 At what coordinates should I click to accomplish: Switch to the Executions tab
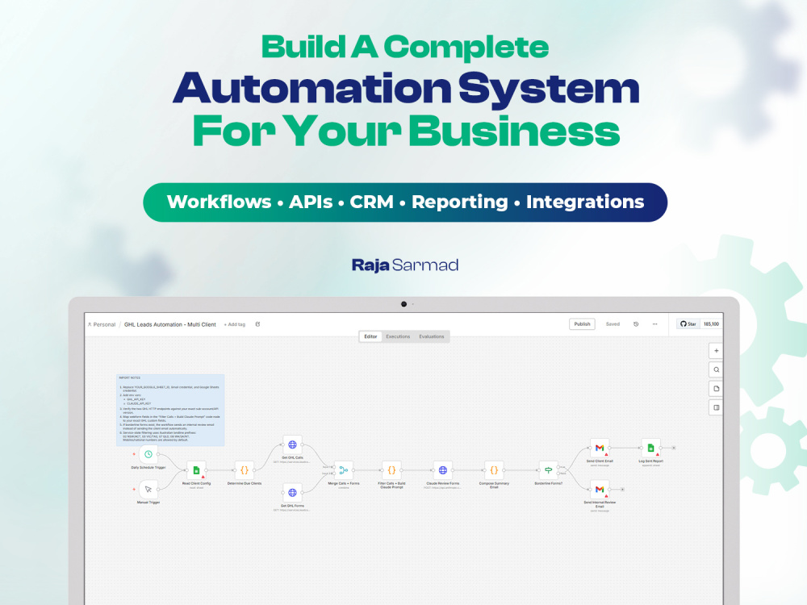(x=398, y=336)
